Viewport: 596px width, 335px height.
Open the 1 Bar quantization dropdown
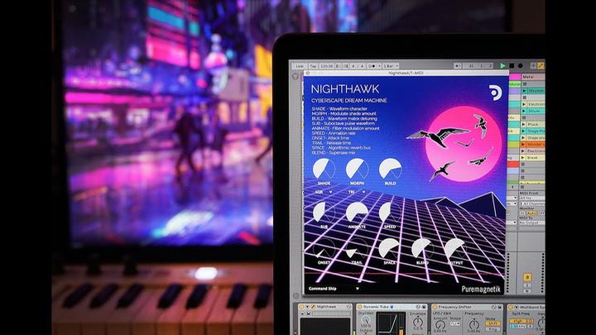point(391,66)
